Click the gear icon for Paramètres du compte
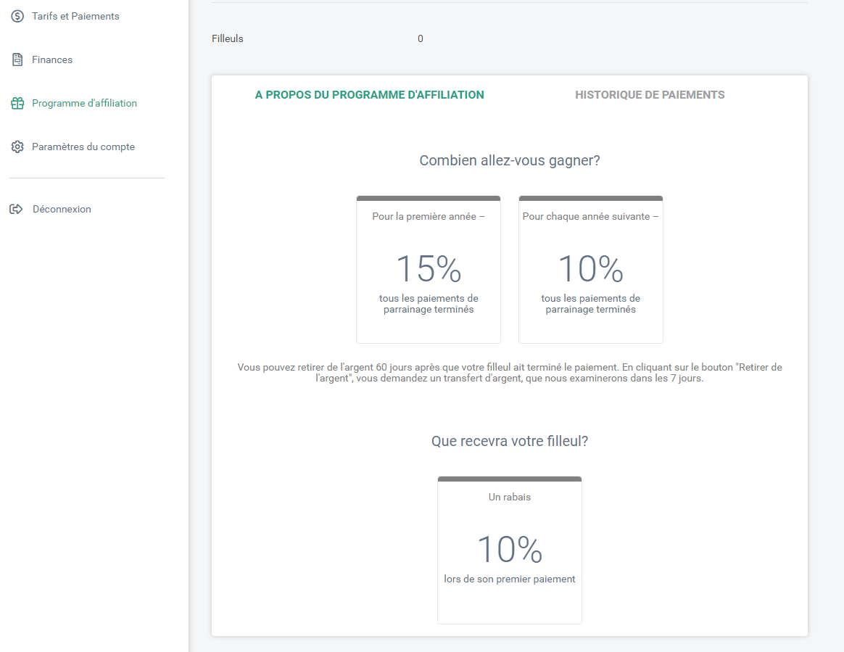This screenshot has height=652, width=844. (x=17, y=147)
